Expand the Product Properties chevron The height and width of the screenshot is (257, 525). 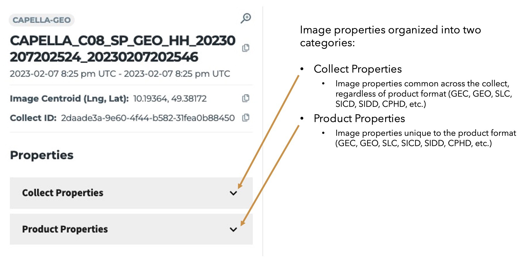click(x=233, y=229)
